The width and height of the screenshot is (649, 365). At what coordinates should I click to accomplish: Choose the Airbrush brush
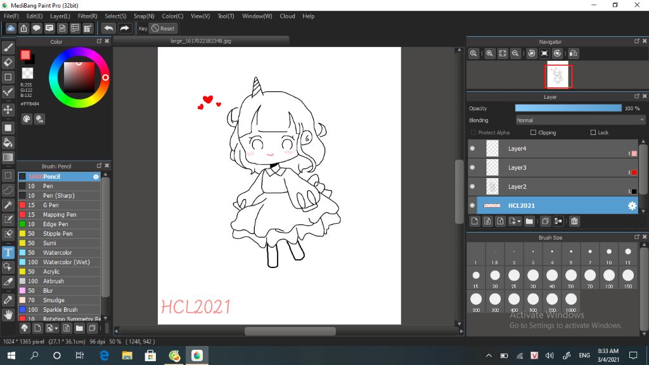coord(59,281)
